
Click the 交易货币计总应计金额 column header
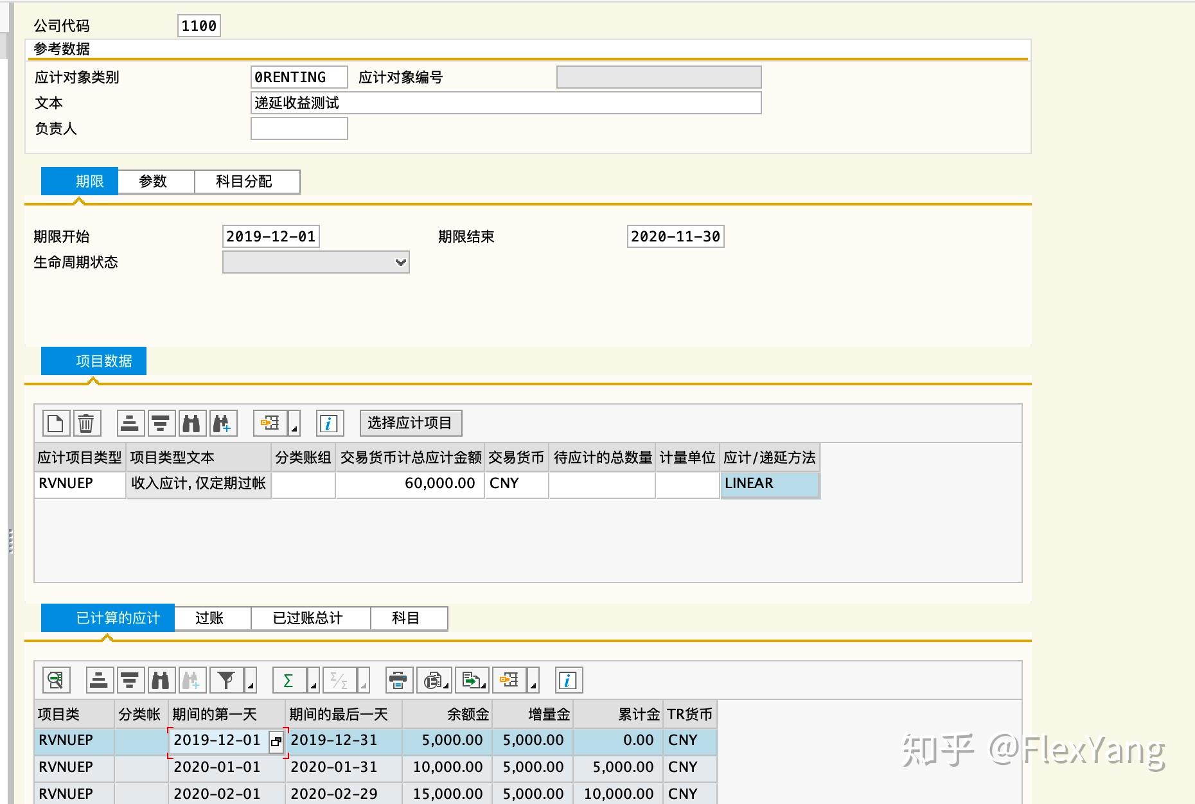coord(411,457)
